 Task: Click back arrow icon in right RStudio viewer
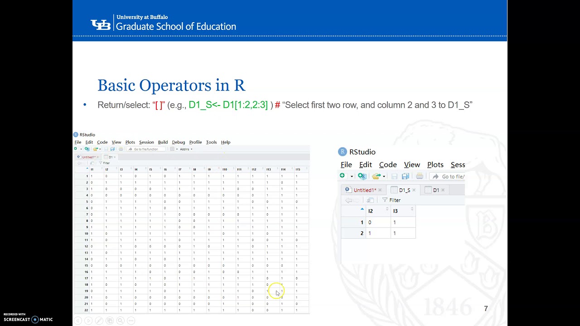click(348, 200)
